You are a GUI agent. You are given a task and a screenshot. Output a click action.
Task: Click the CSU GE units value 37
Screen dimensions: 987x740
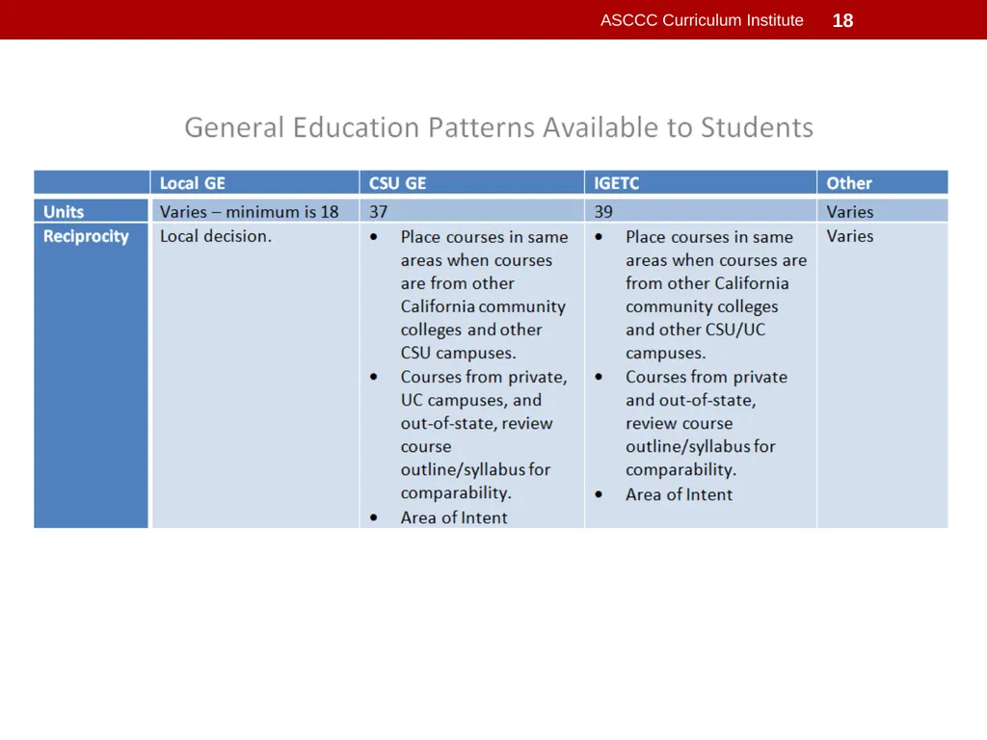pyautogui.click(x=378, y=211)
